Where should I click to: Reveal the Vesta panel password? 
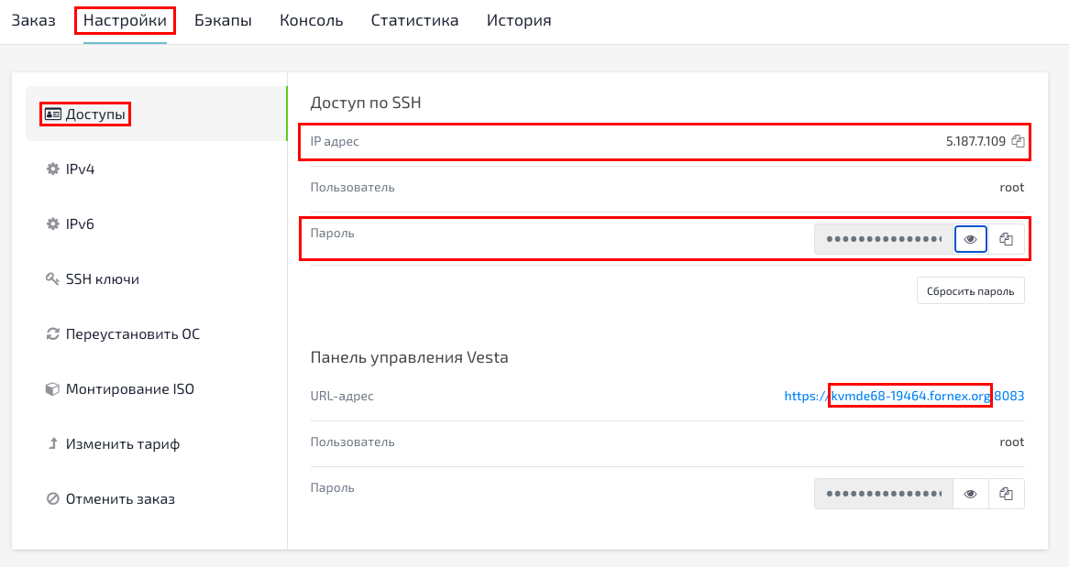tap(971, 494)
